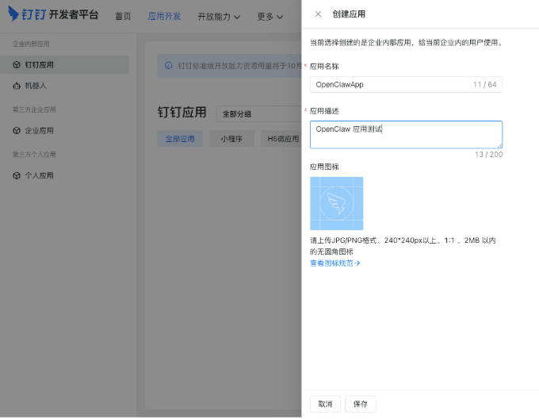Close the 创建应用 panel with X icon
The width and height of the screenshot is (539, 419).
coord(318,14)
